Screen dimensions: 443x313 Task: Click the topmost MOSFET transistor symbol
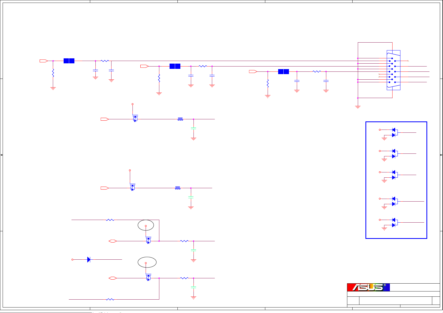(x=135, y=119)
